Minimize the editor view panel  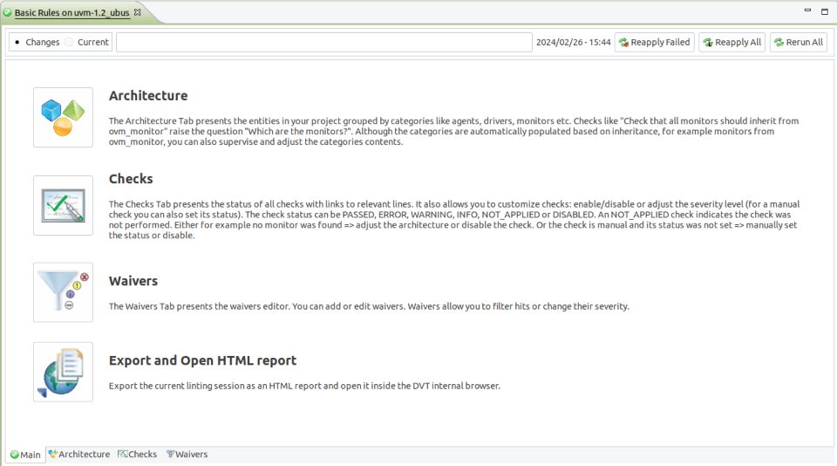coord(807,10)
